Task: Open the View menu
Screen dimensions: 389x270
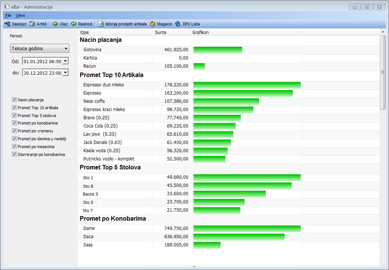Action: coord(20,15)
